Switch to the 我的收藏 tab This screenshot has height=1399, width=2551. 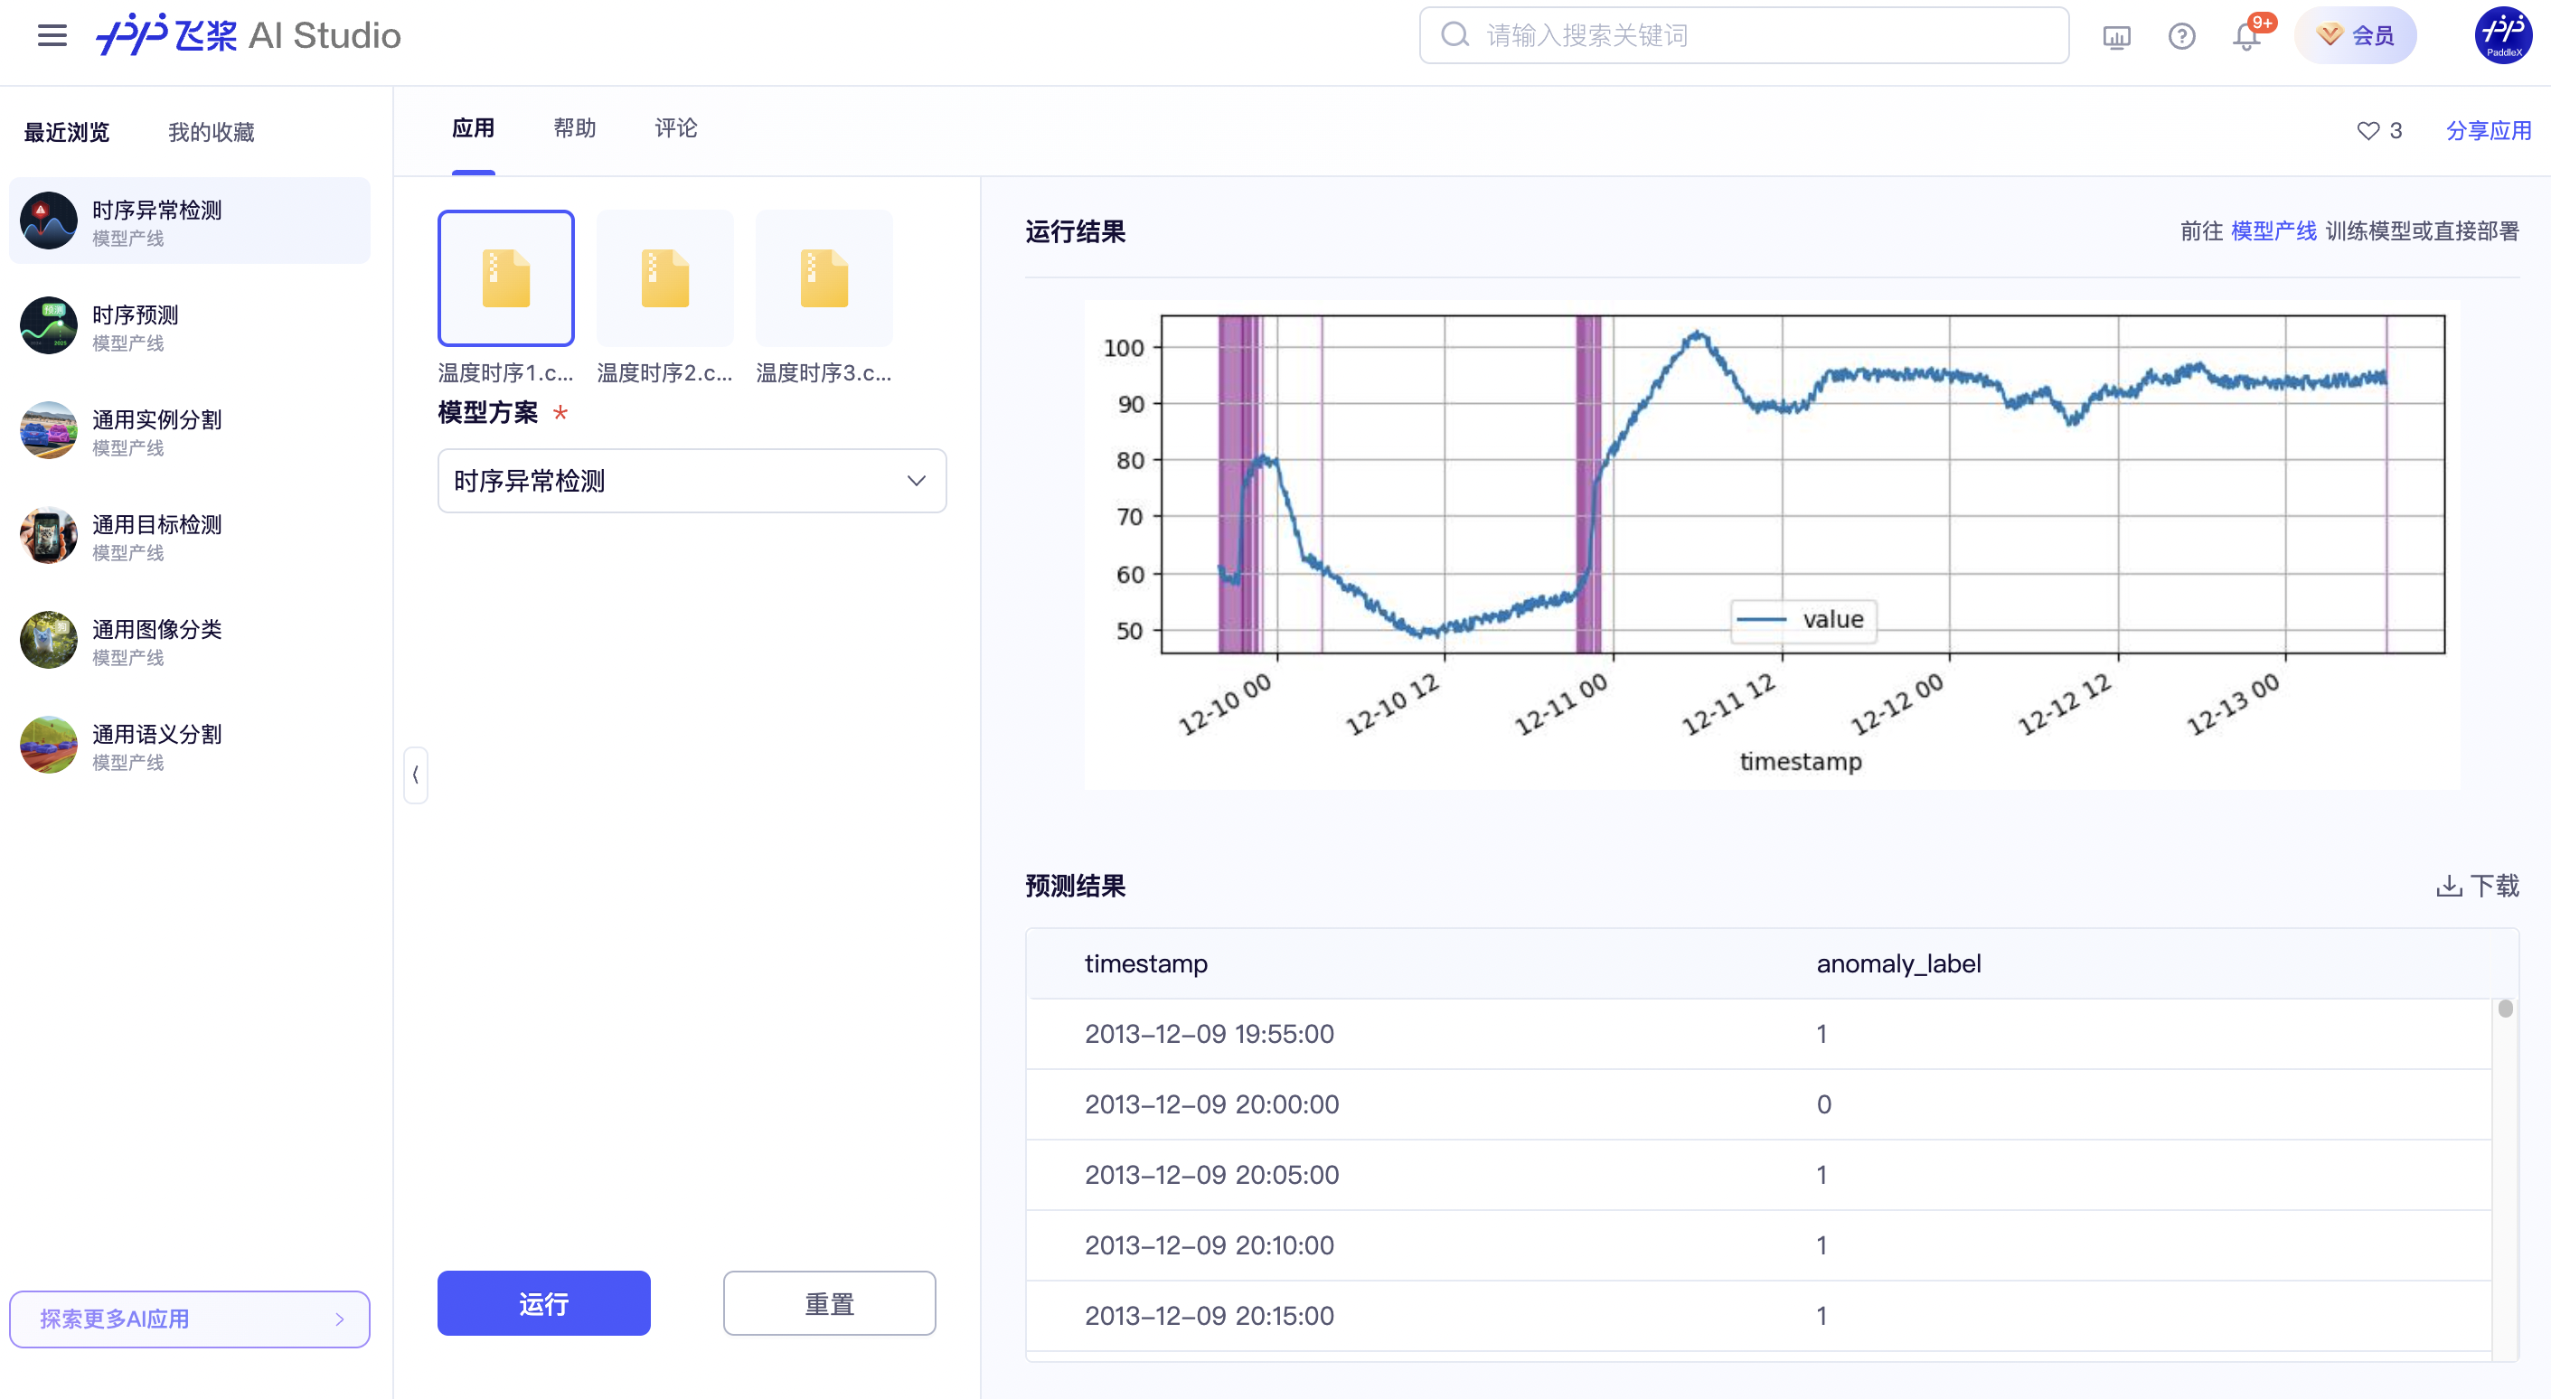[211, 133]
